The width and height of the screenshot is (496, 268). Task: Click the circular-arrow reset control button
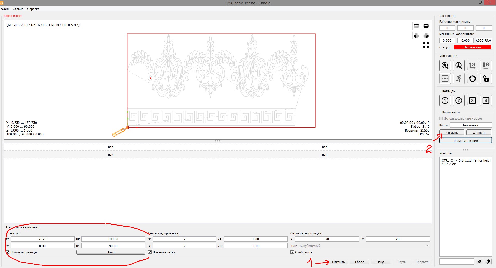tap(472, 78)
